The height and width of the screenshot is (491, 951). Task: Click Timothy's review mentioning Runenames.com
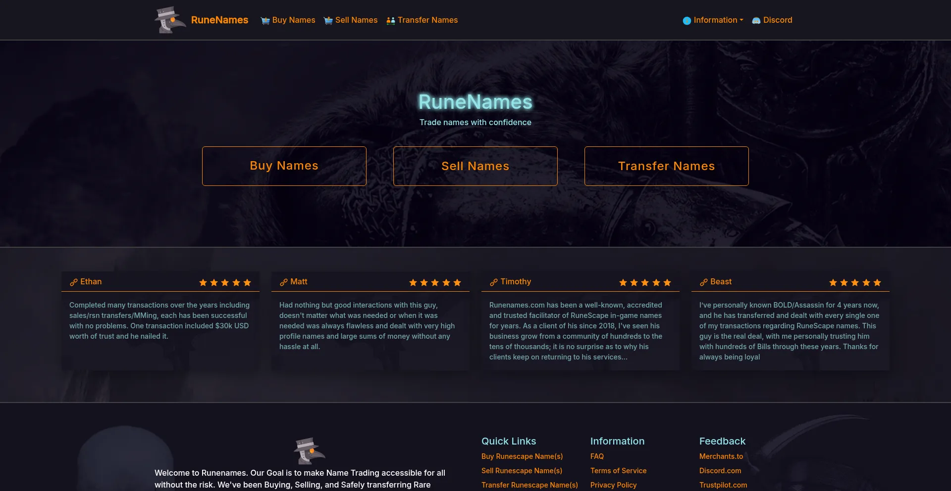pyautogui.click(x=576, y=331)
